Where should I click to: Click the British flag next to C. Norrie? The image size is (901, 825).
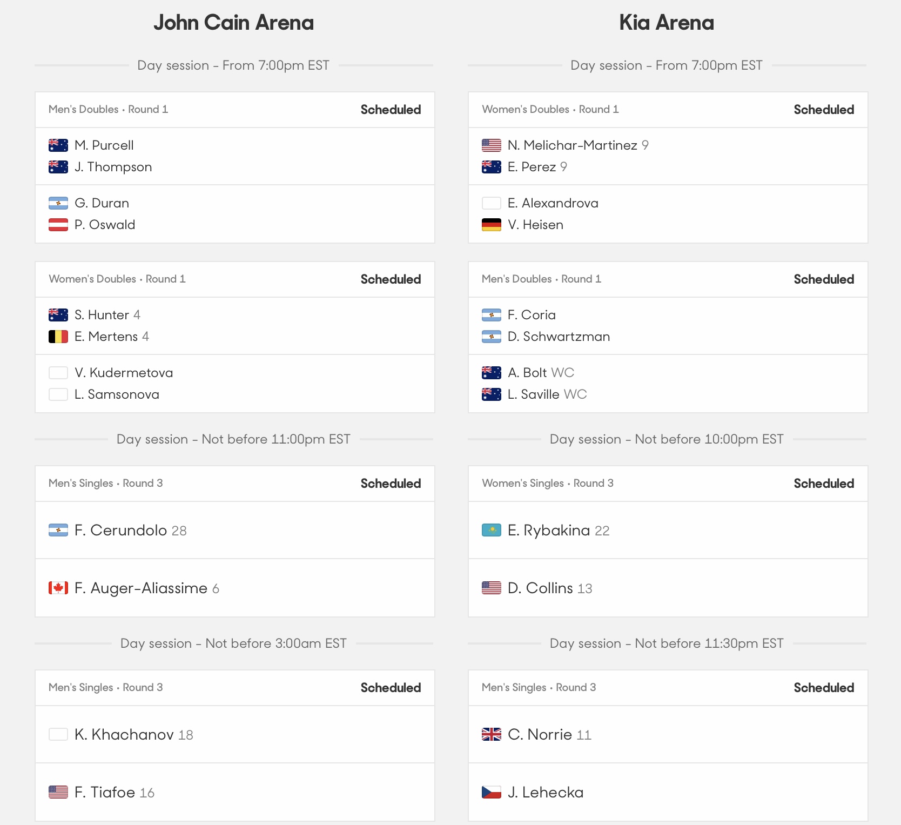pos(492,734)
